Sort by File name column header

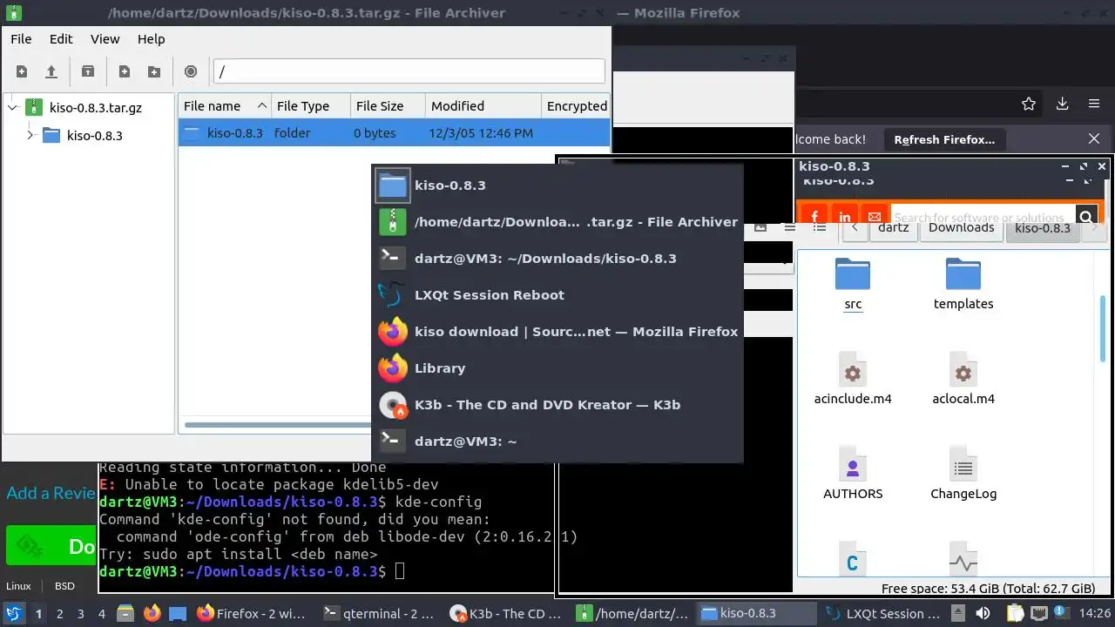click(225, 106)
